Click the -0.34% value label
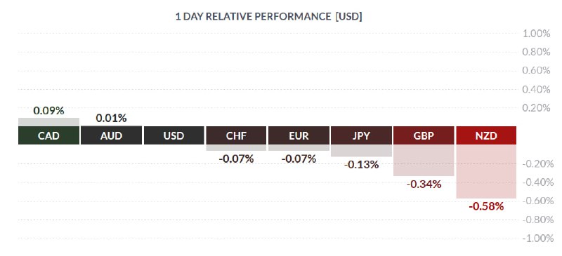562x256 pixels. (x=424, y=184)
